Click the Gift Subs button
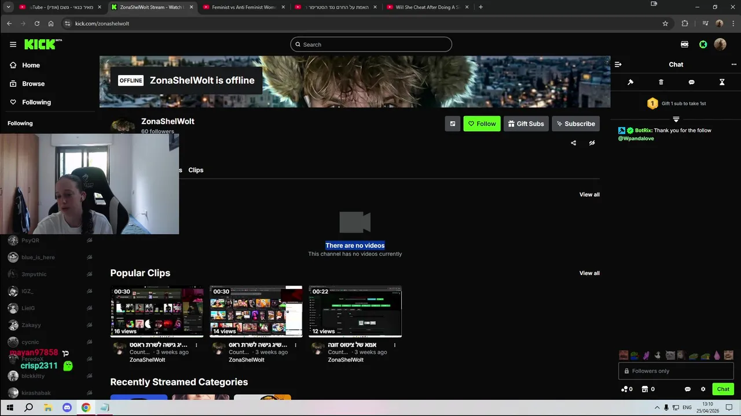 coord(526,124)
